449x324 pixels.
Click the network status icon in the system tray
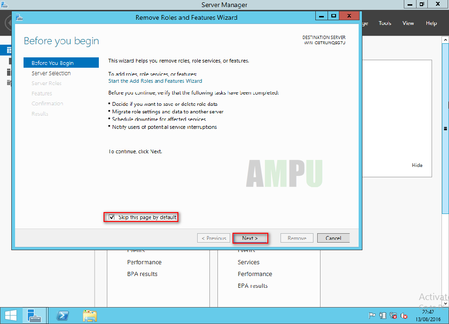[394, 316]
